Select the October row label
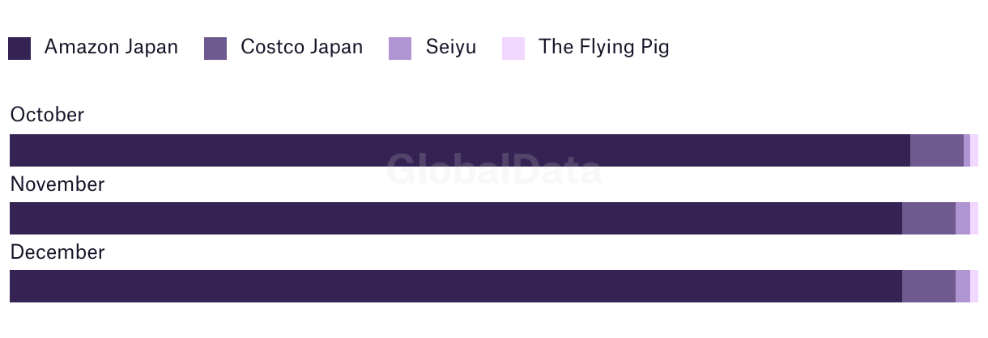988x338 pixels. click(47, 115)
